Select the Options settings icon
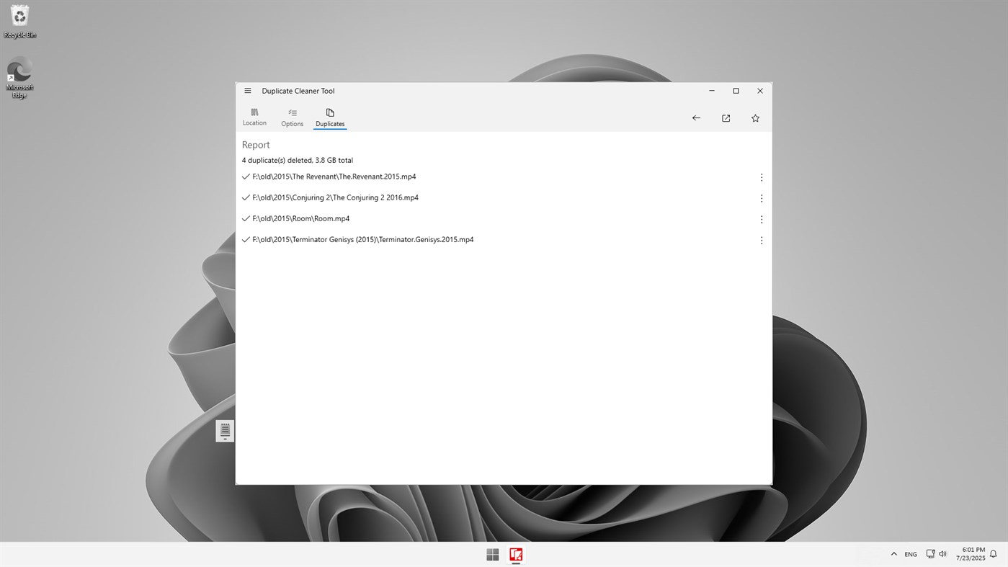 [x=292, y=117]
